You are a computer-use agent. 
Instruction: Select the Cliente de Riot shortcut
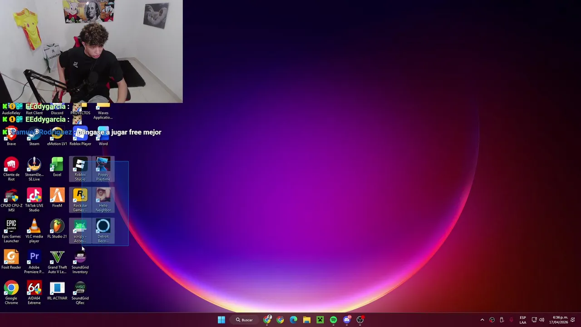coord(11,169)
